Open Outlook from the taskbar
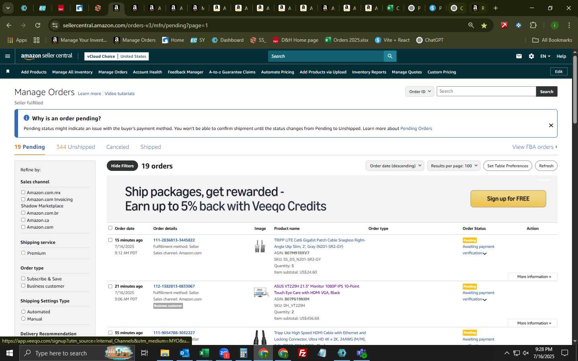 click(x=184, y=353)
